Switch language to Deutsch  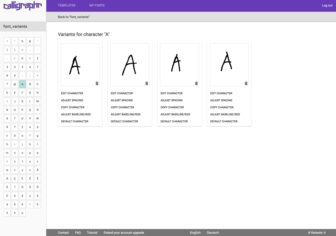pyautogui.click(x=213, y=233)
